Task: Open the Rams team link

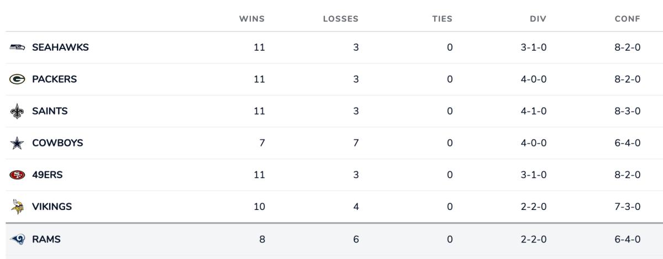Action: click(x=46, y=239)
